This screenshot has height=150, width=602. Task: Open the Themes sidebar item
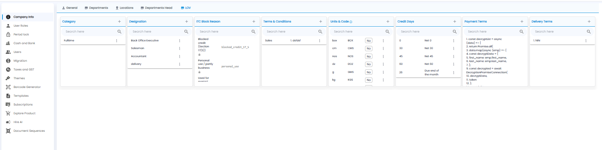[x=19, y=78]
